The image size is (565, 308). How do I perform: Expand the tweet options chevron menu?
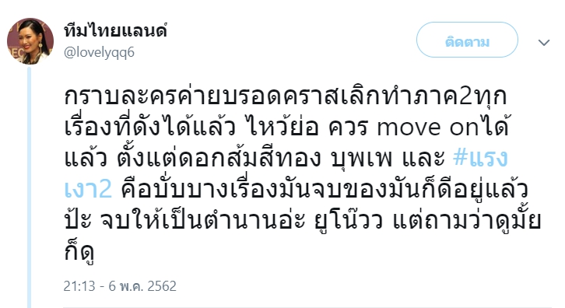[544, 43]
